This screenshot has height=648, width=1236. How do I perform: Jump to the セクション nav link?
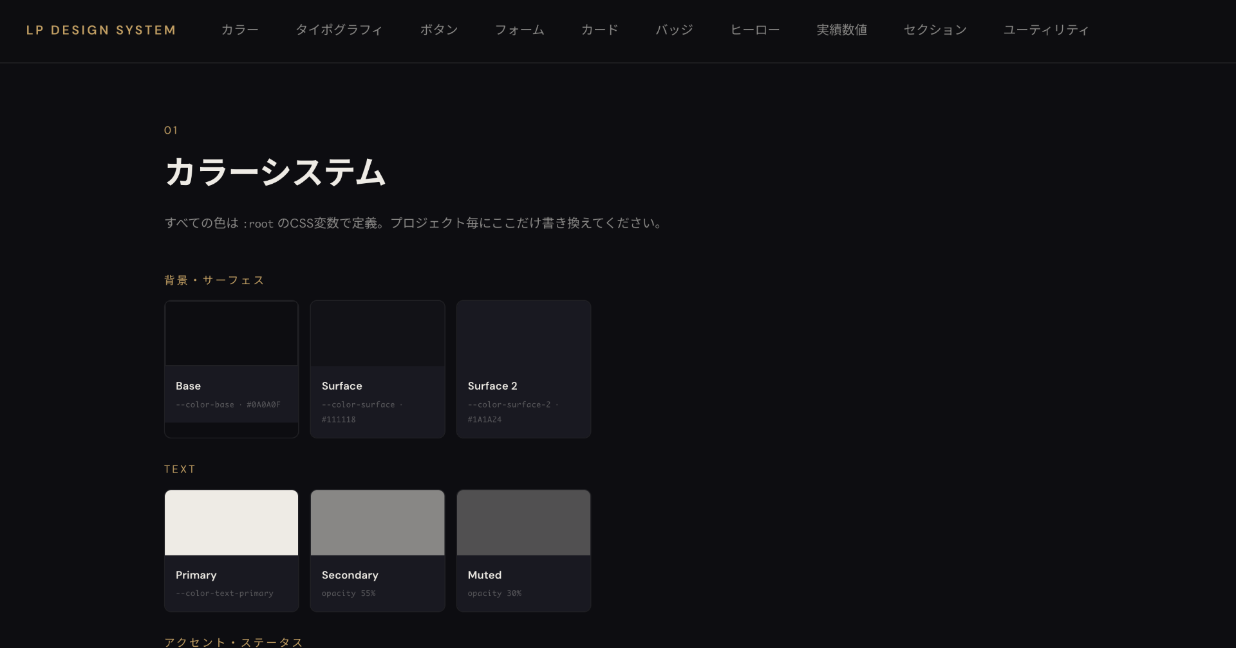(935, 30)
